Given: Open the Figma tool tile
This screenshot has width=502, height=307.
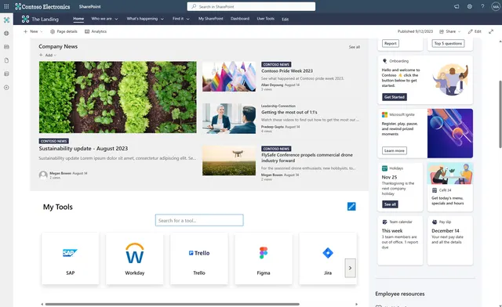Looking at the screenshot, I should [264, 258].
